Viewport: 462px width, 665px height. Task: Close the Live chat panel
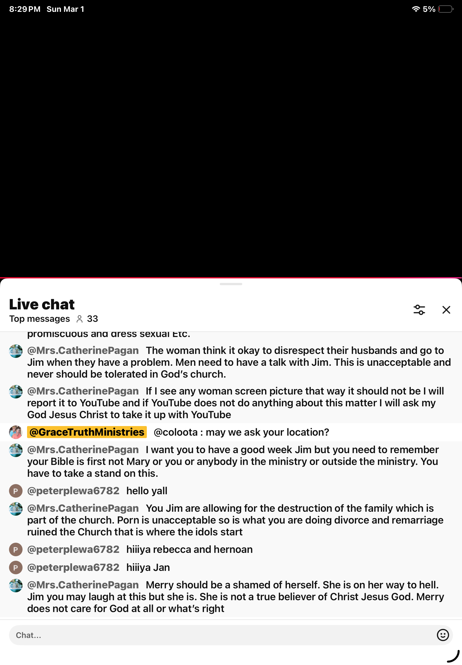coord(446,310)
